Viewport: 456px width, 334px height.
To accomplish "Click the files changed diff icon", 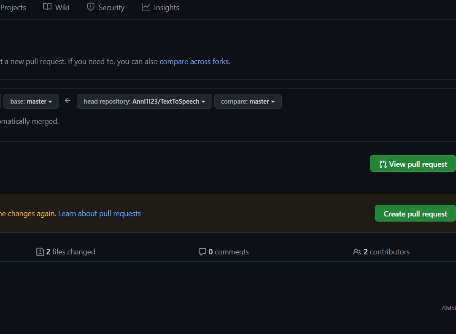I will pos(40,252).
